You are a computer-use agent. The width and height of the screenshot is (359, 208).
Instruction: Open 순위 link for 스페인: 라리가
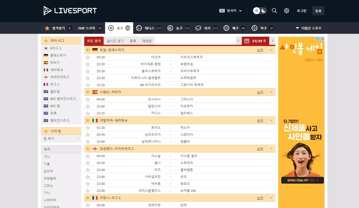(x=260, y=92)
